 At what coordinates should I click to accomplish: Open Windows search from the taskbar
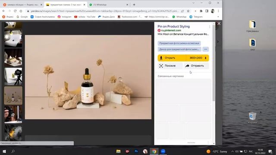click(x=13, y=151)
